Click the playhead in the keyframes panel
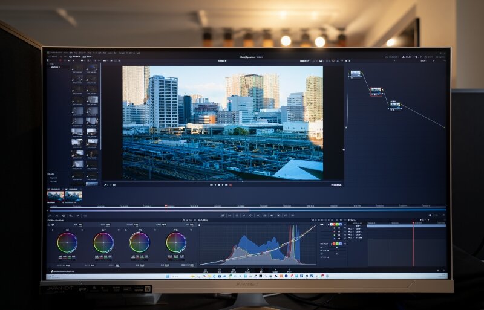This screenshot has width=484, height=310. tap(413, 242)
